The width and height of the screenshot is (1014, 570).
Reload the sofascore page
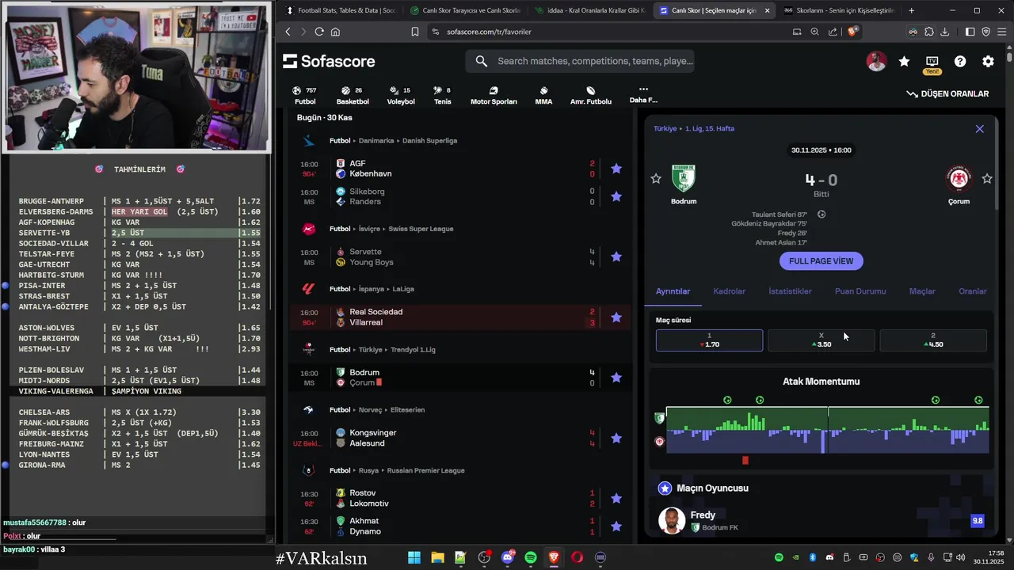click(319, 32)
